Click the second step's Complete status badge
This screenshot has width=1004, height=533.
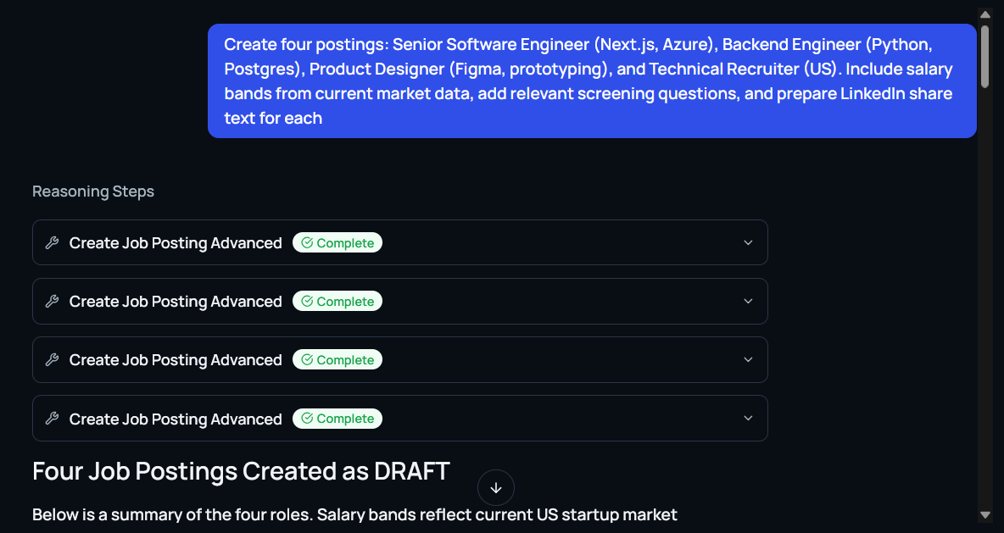pos(337,302)
